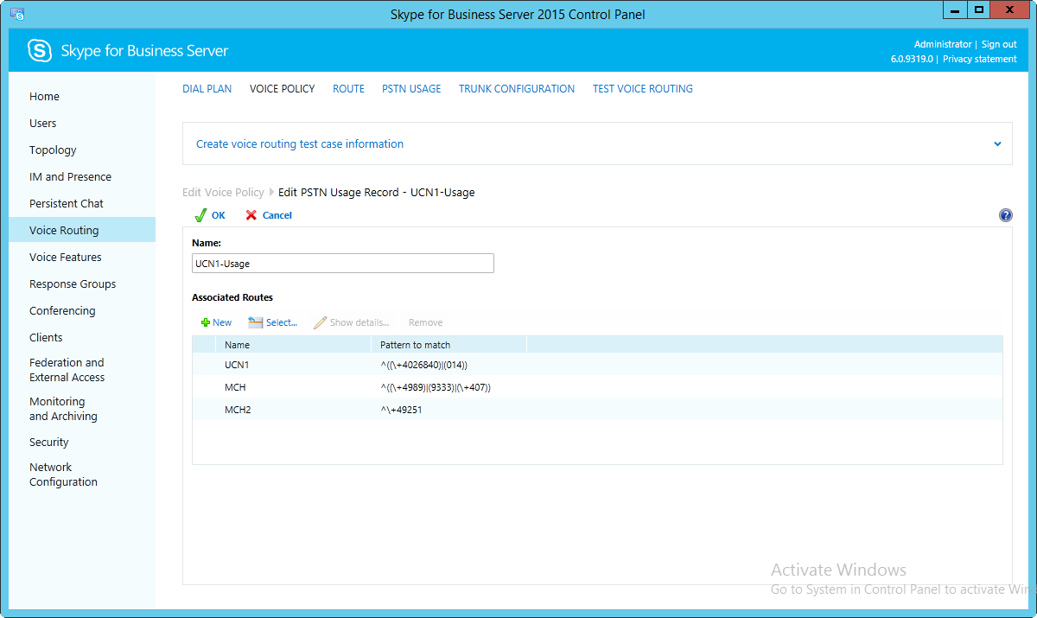Click the Cancel button label
1037x618 pixels.
(277, 215)
